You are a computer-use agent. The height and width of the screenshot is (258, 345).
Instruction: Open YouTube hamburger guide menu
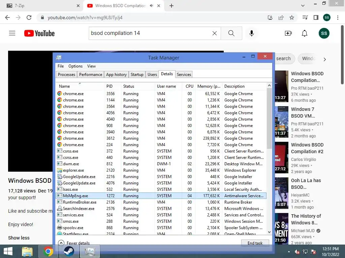12,33
